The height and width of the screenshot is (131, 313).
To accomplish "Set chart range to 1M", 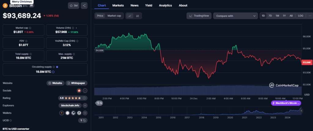I will [x=277, y=16].
